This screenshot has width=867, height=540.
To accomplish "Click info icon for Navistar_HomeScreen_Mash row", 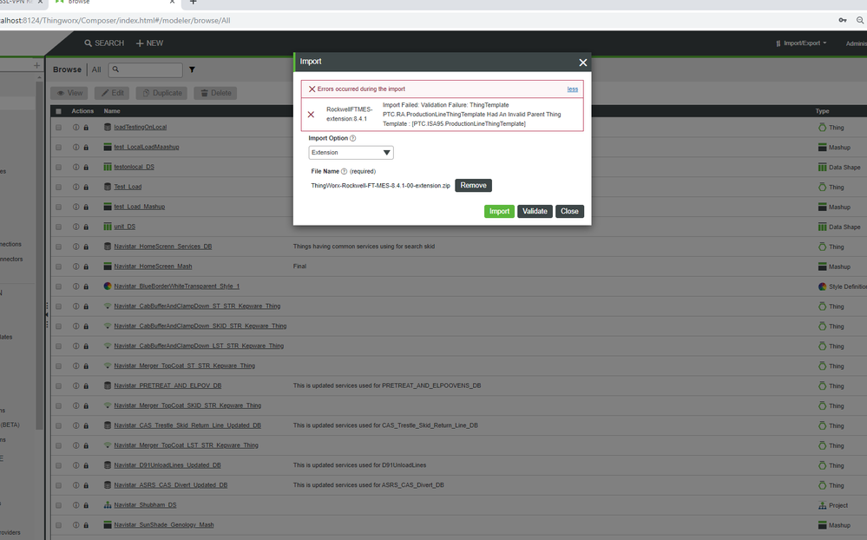I will 76,267.
